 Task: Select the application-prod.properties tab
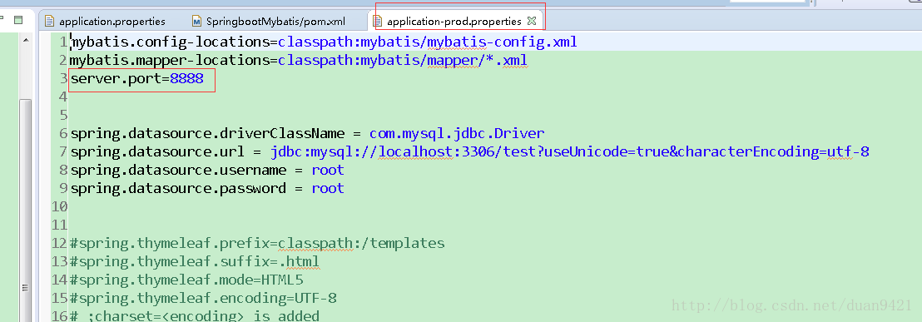(x=454, y=22)
